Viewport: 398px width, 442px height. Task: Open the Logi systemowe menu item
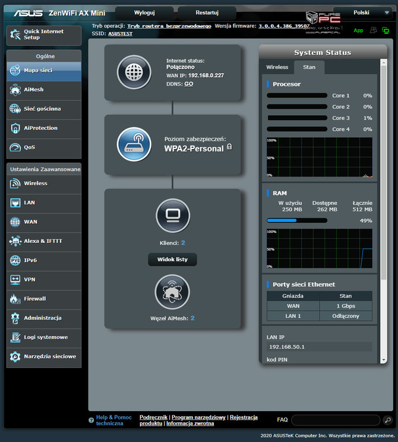click(x=44, y=337)
